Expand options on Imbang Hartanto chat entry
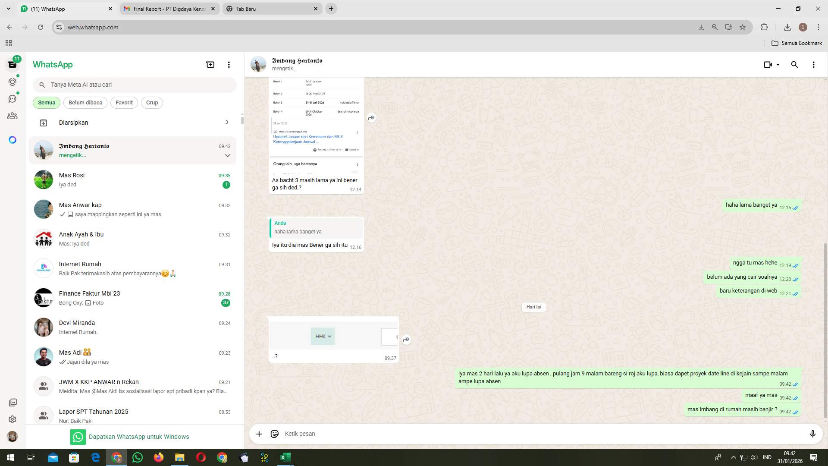 coord(227,155)
